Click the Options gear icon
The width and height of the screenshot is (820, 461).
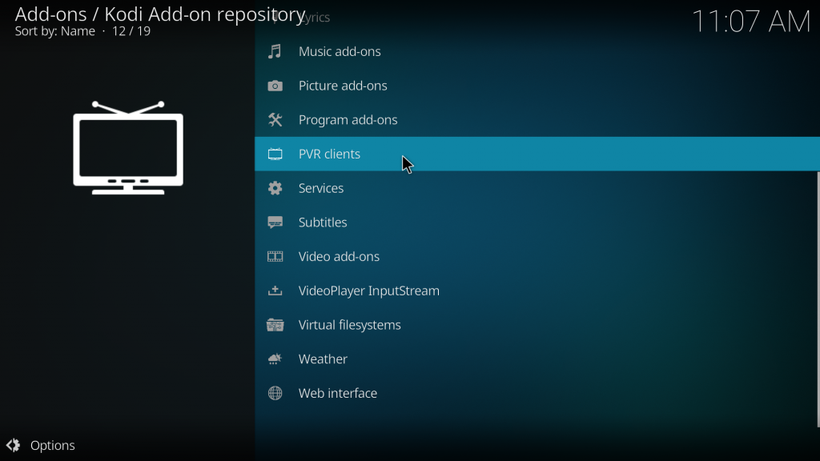click(x=13, y=445)
